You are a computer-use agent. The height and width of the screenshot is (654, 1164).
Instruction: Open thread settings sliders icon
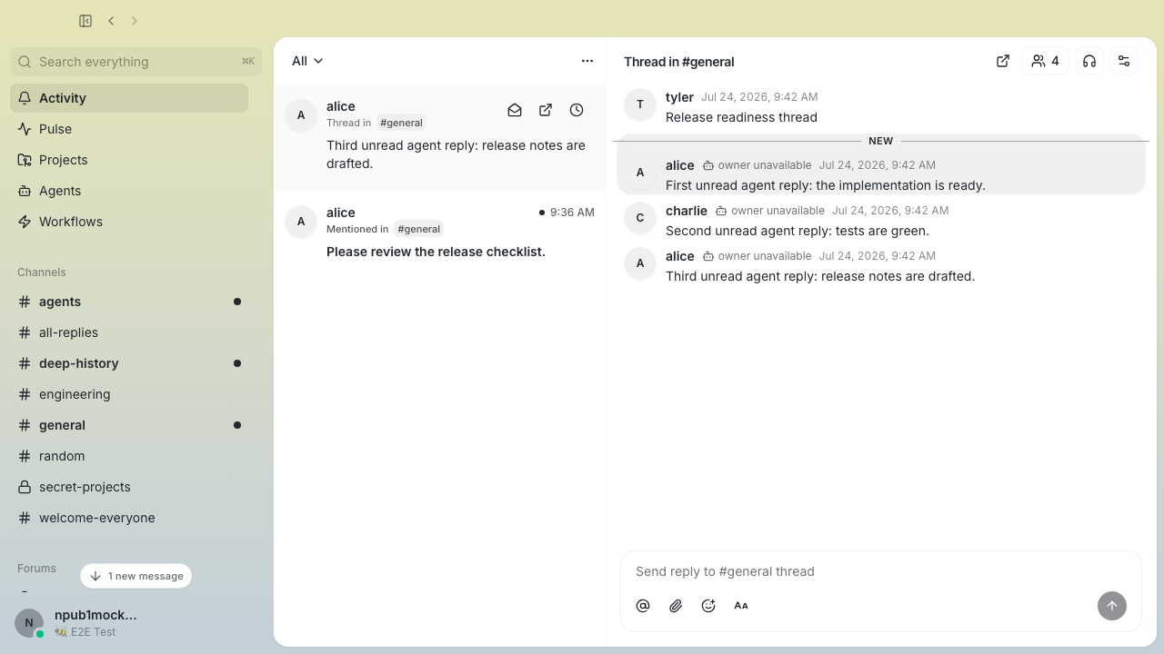click(x=1124, y=61)
